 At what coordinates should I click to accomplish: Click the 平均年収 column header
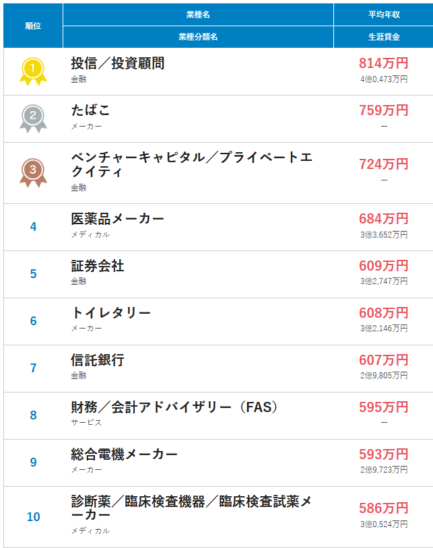[x=384, y=14]
